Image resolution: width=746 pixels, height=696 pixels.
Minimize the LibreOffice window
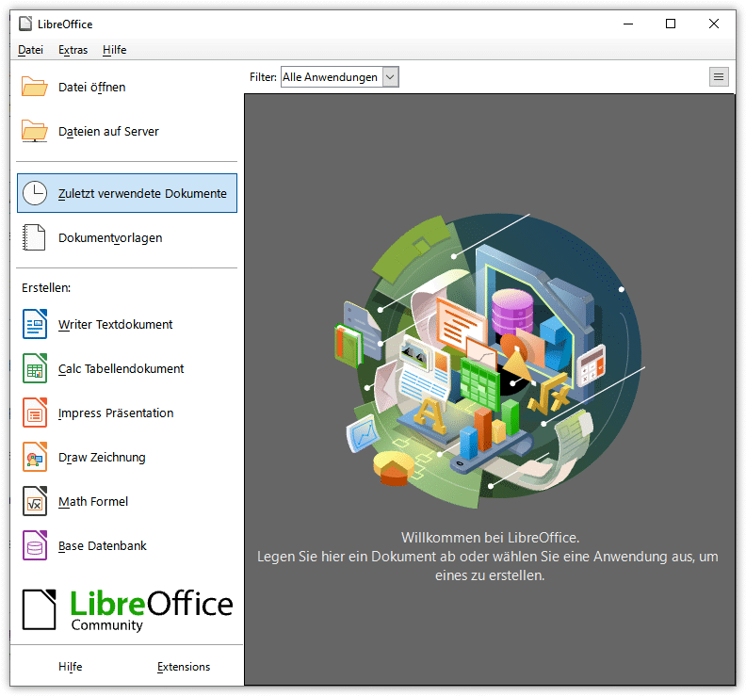coord(628,24)
